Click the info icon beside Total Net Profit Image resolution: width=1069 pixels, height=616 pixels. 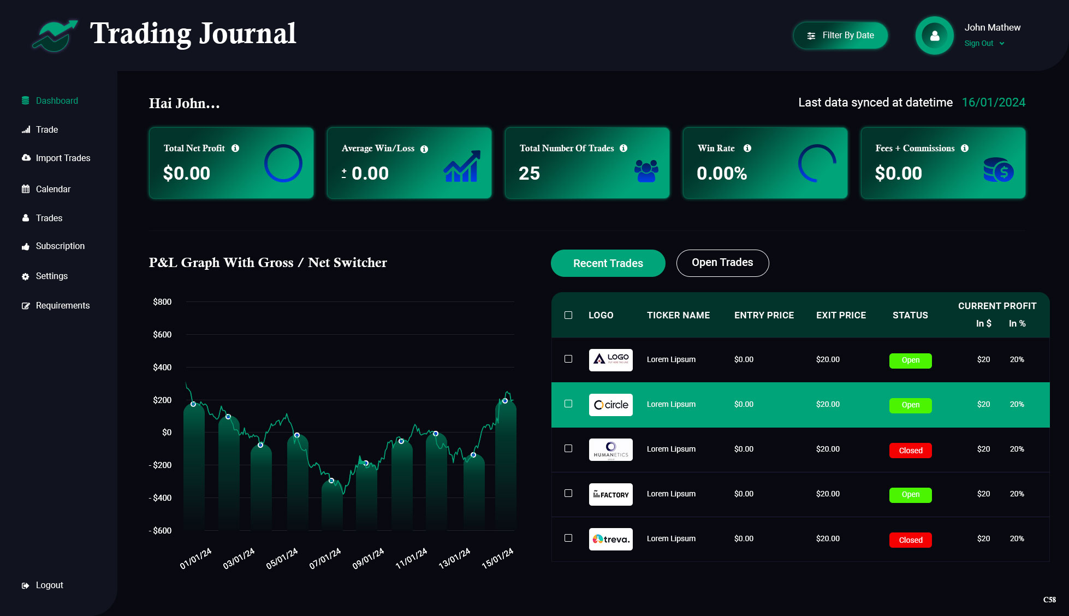[x=235, y=148]
